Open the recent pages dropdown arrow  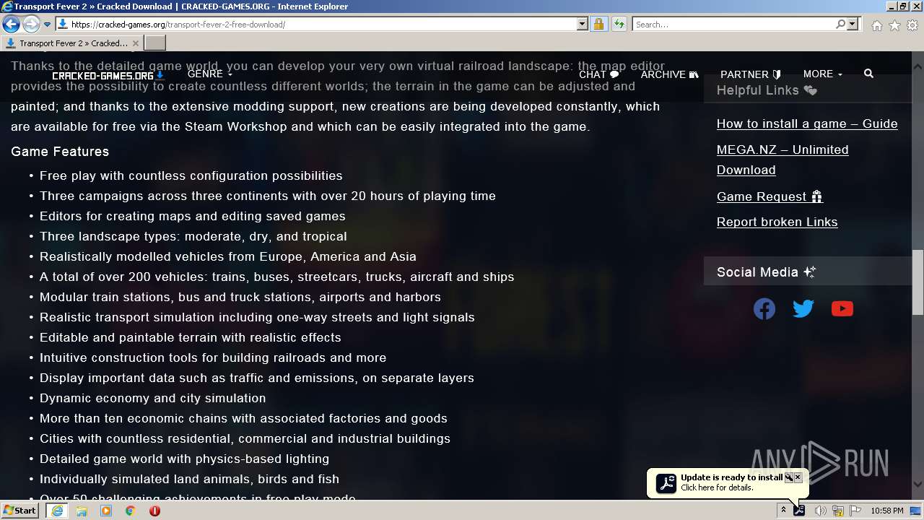pyautogui.click(x=47, y=24)
